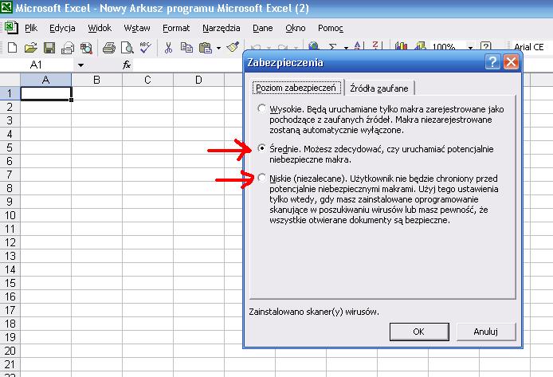Open the Edycja menu
553x377 pixels.
pos(62,28)
